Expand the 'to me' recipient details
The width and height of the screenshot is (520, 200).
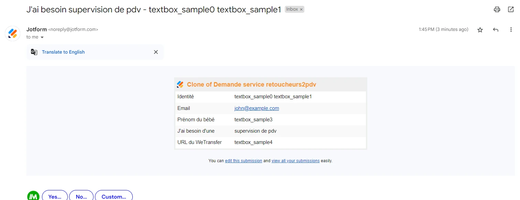click(x=34, y=37)
